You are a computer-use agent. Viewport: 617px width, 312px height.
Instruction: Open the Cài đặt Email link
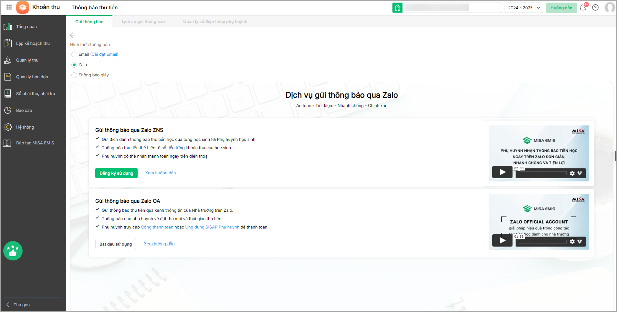(x=104, y=54)
